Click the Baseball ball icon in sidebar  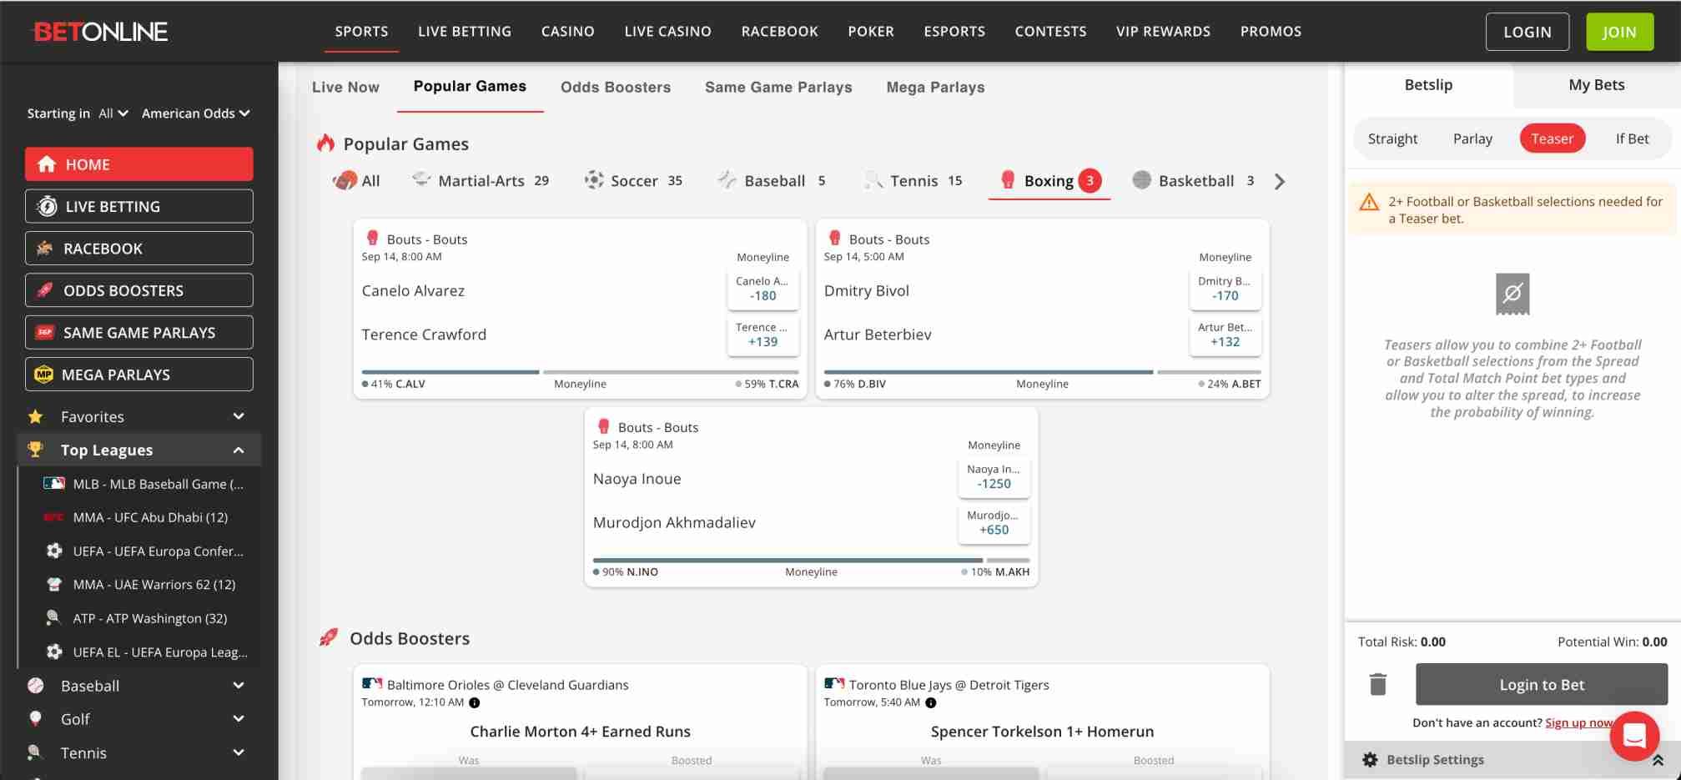tap(35, 686)
